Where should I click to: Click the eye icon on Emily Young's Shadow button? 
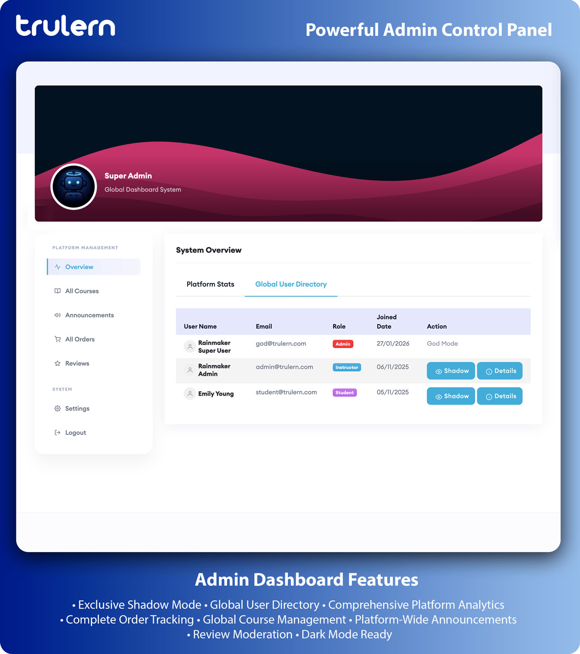click(438, 396)
